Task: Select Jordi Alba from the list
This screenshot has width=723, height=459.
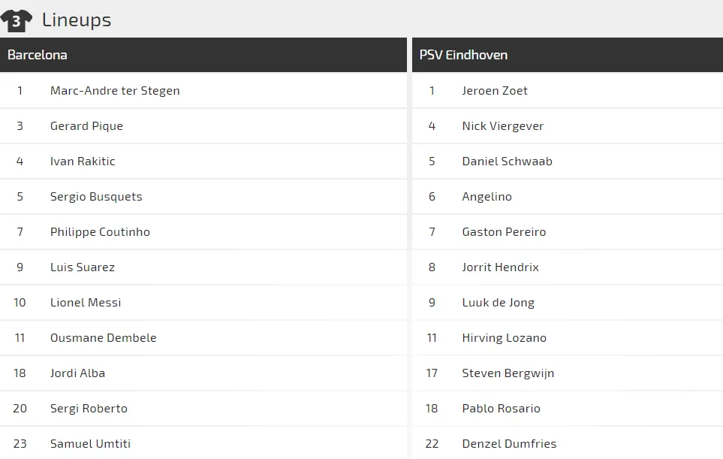Action: [77, 373]
